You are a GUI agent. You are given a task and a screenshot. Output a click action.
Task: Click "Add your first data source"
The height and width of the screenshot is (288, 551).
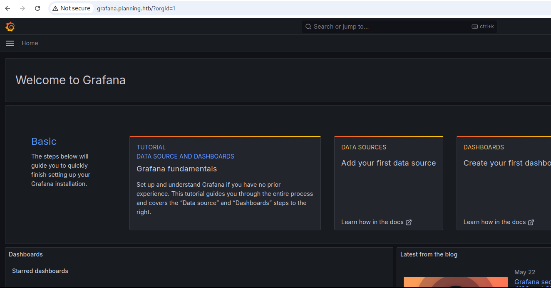pyautogui.click(x=388, y=163)
